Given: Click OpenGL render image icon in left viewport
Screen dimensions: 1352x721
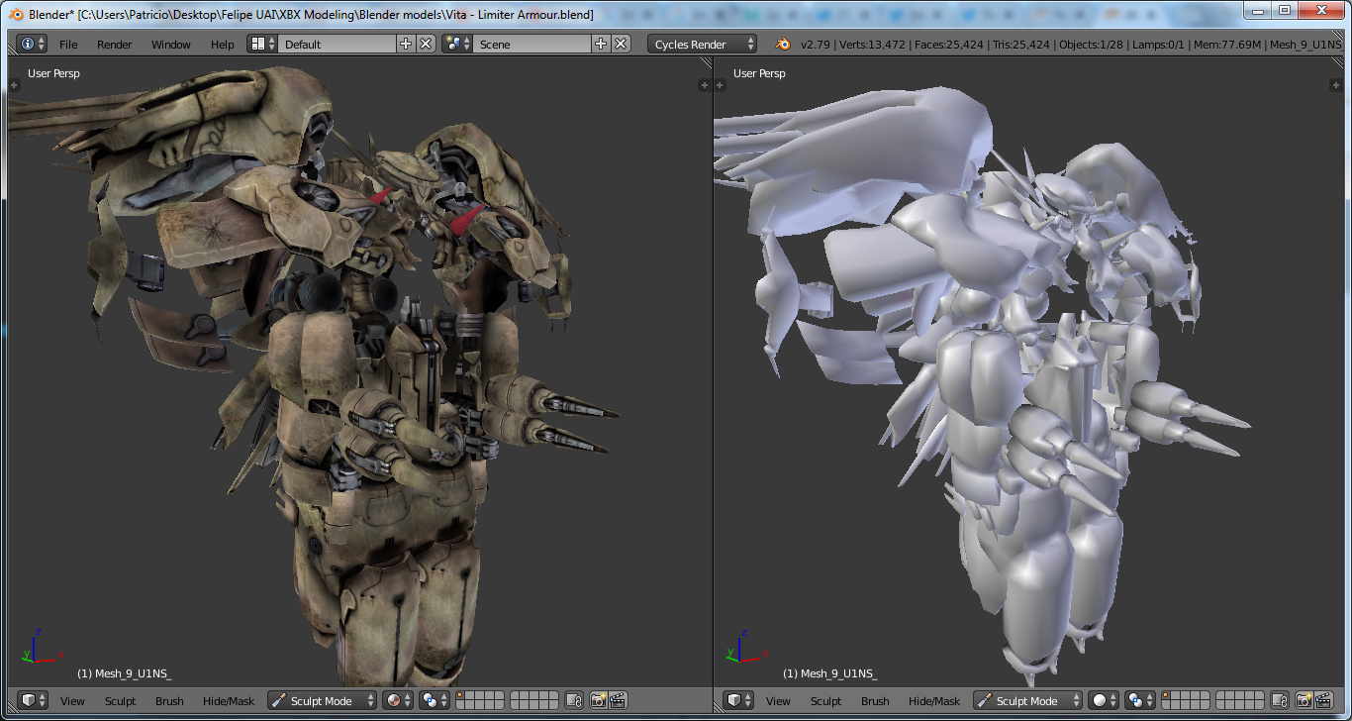Looking at the screenshot, I should click(x=598, y=701).
